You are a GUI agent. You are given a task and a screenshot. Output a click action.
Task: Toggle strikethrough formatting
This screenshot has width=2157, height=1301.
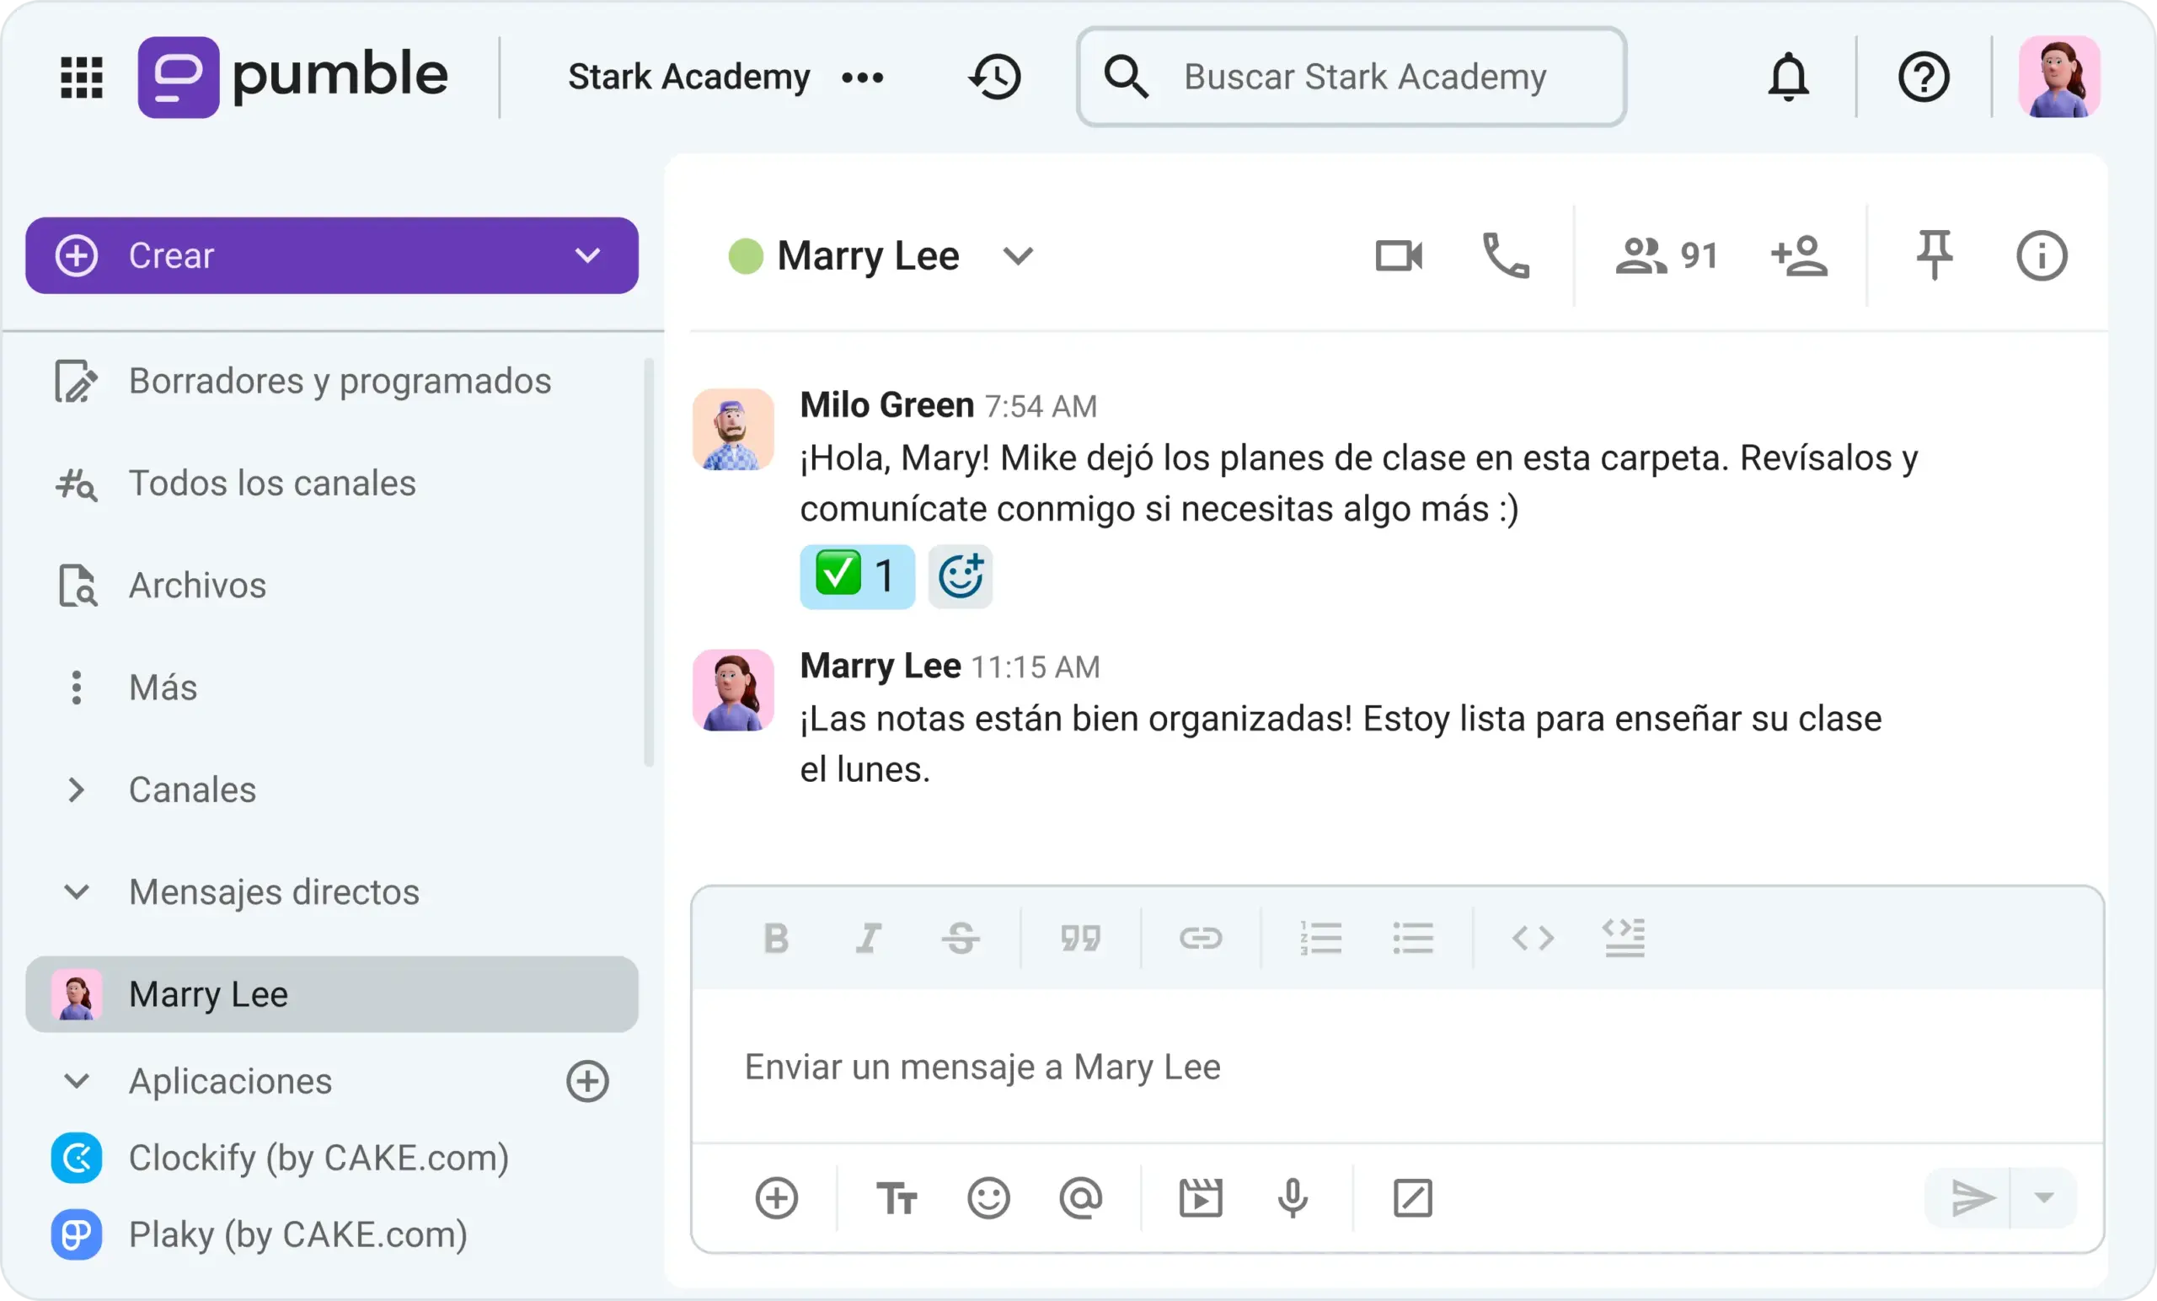tap(961, 939)
